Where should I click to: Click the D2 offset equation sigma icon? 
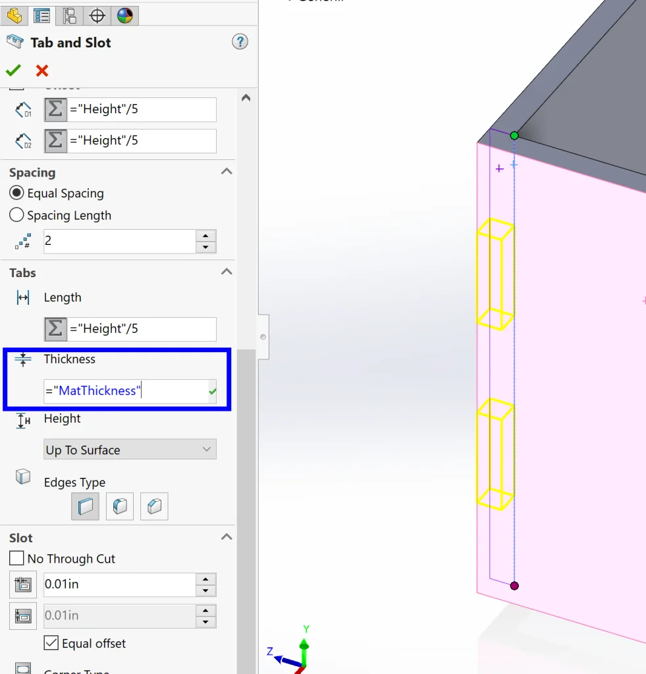(x=55, y=141)
